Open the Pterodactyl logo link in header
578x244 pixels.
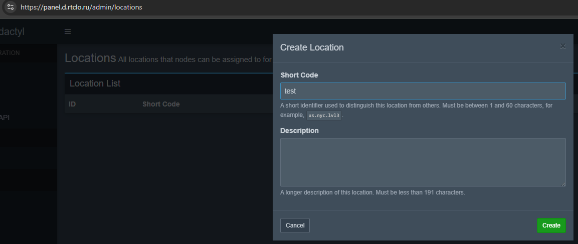[12, 31]
